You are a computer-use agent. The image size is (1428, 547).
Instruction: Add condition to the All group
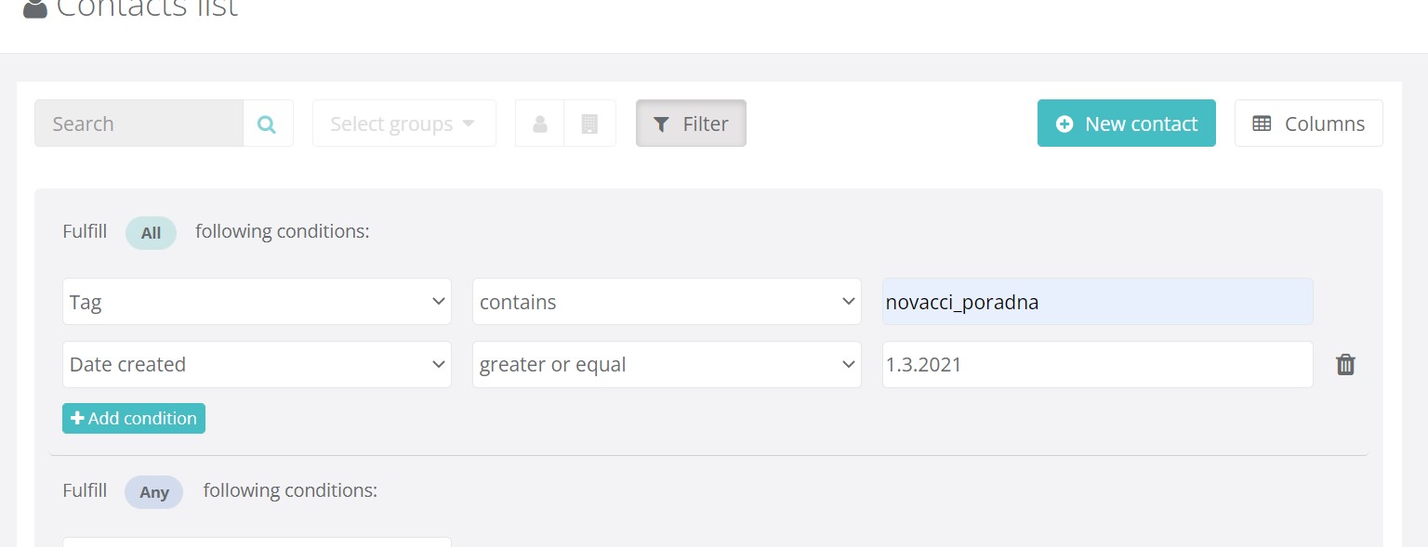[x=134, y=418]
